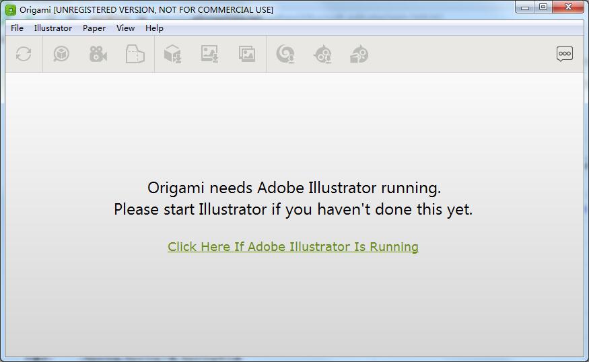The image size is (589, 362).
Task: Click the folded paper shape icon
Action: point(135,54)
